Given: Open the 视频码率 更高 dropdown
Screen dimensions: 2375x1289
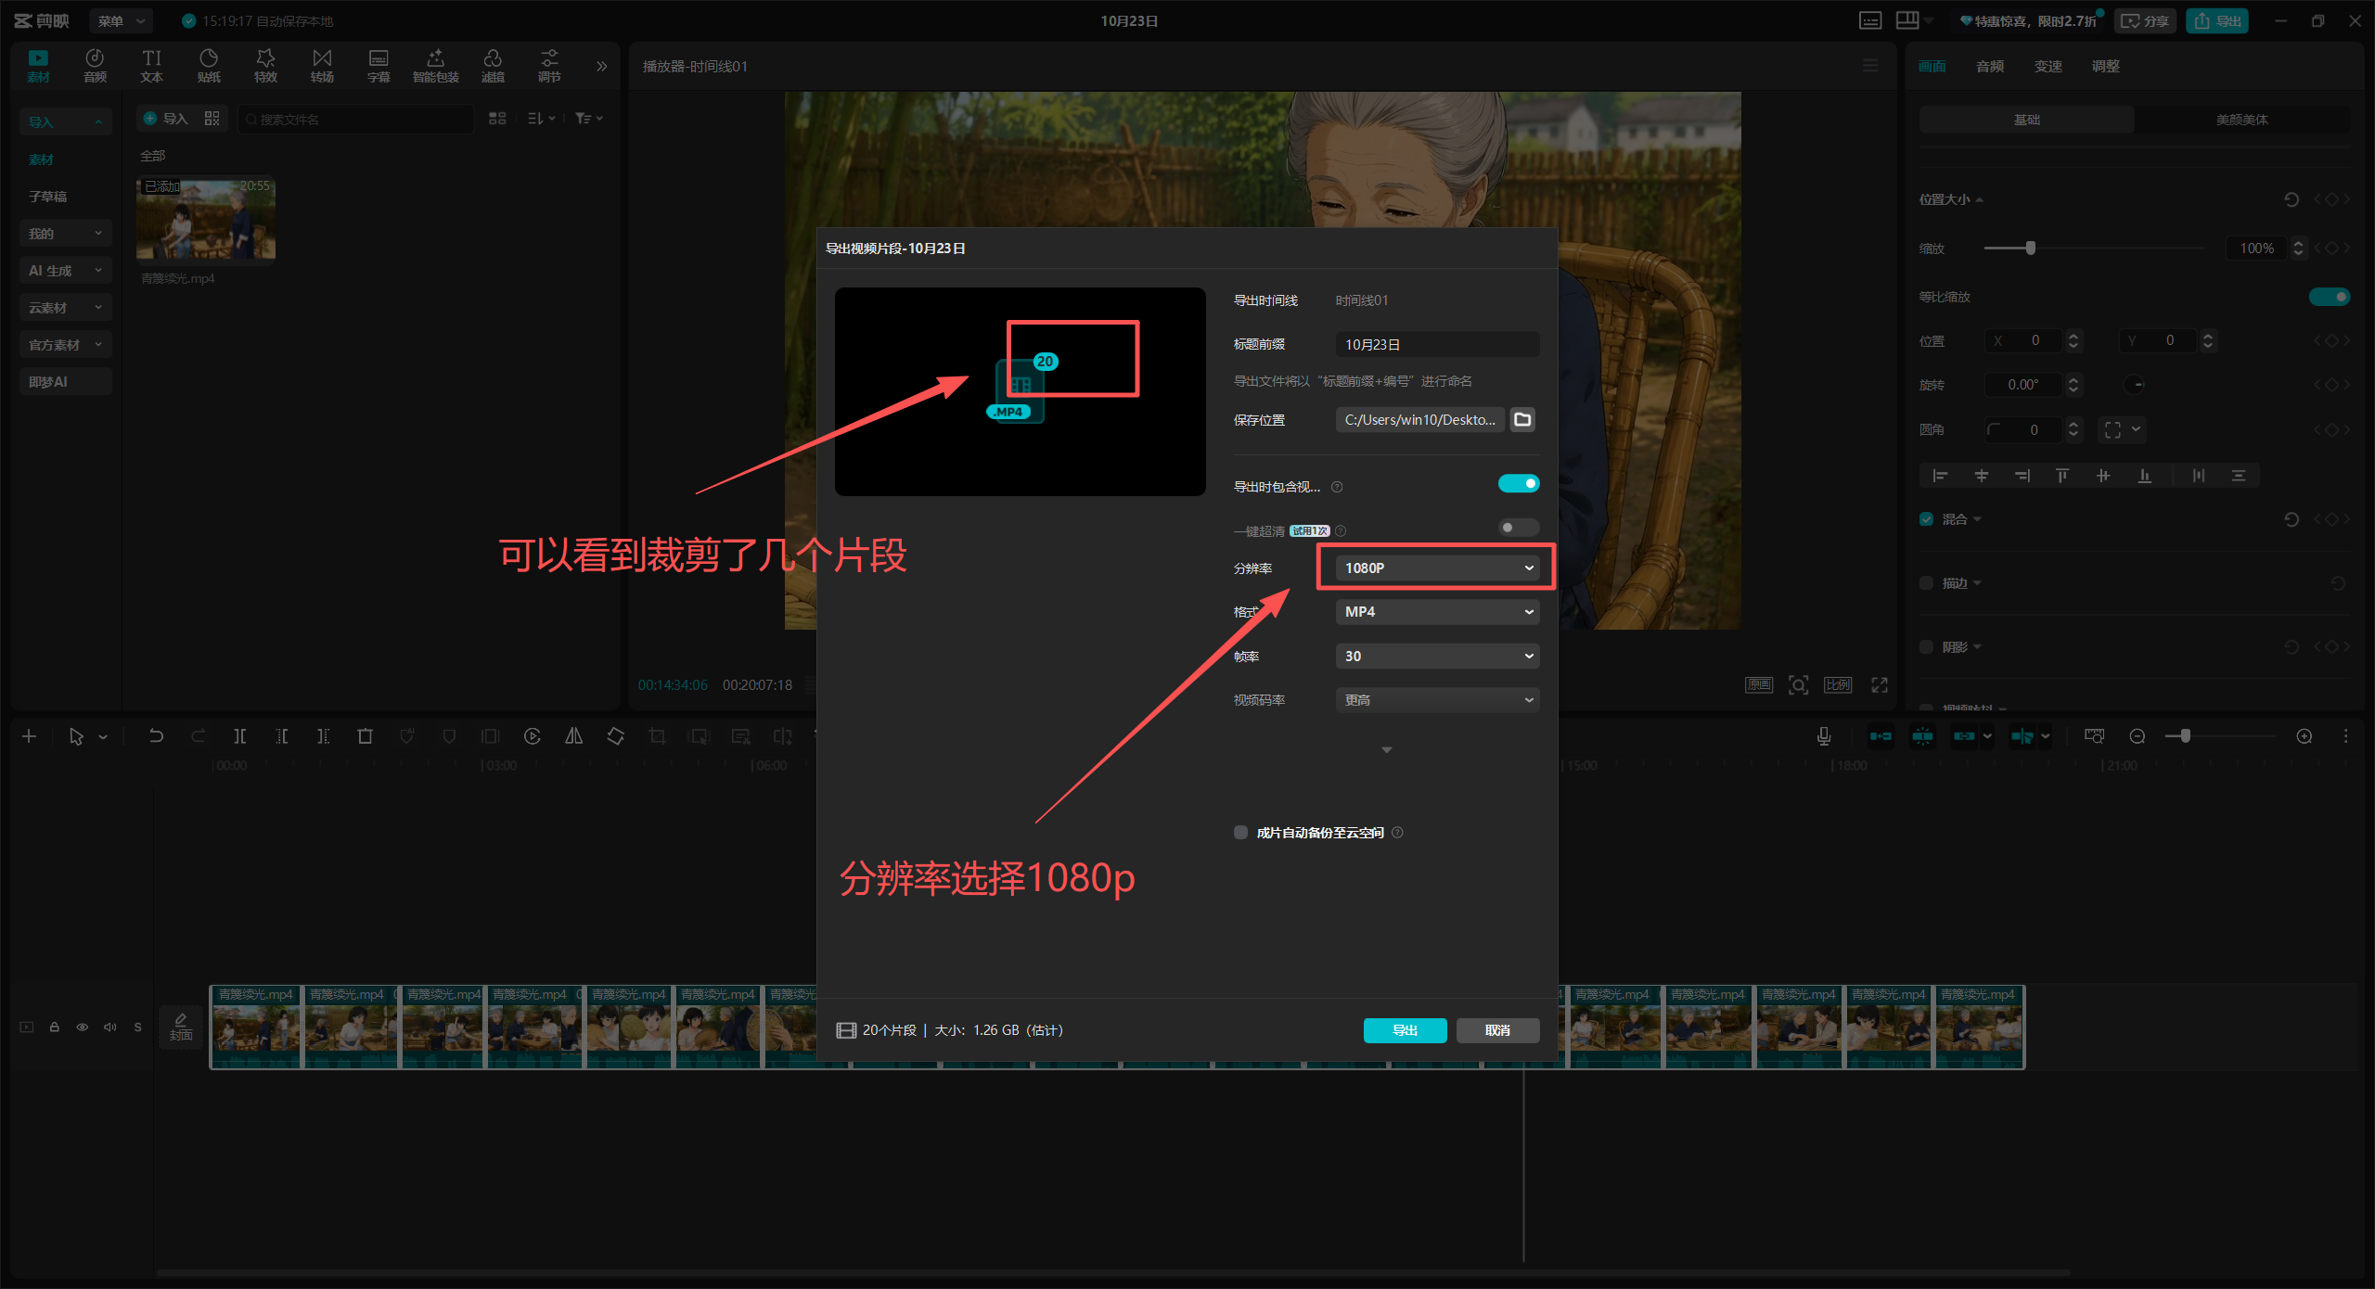Looking at the screenshot, I should [x=1437, y=700].
